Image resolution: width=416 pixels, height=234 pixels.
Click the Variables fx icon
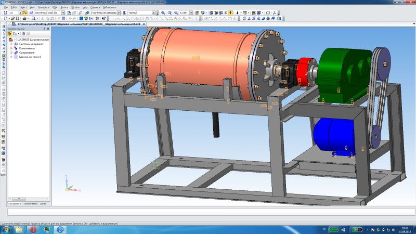90,18
